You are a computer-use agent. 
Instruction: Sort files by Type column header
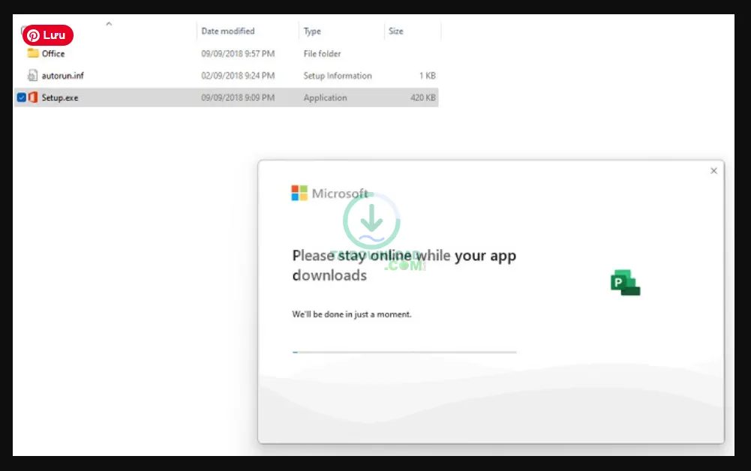(x=312, y=31)
